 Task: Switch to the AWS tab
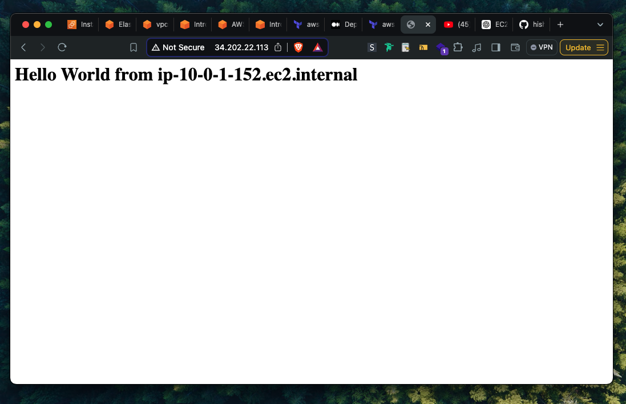pos(231,25)
